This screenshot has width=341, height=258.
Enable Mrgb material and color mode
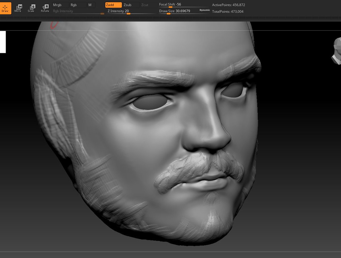tap(60, 5)
